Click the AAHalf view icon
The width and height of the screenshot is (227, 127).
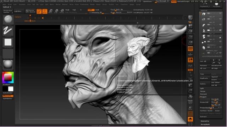[x=190, y=43]
